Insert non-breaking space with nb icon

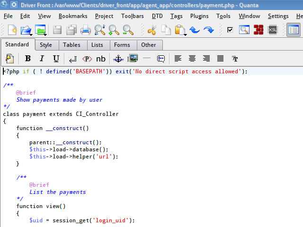point(101,59)
